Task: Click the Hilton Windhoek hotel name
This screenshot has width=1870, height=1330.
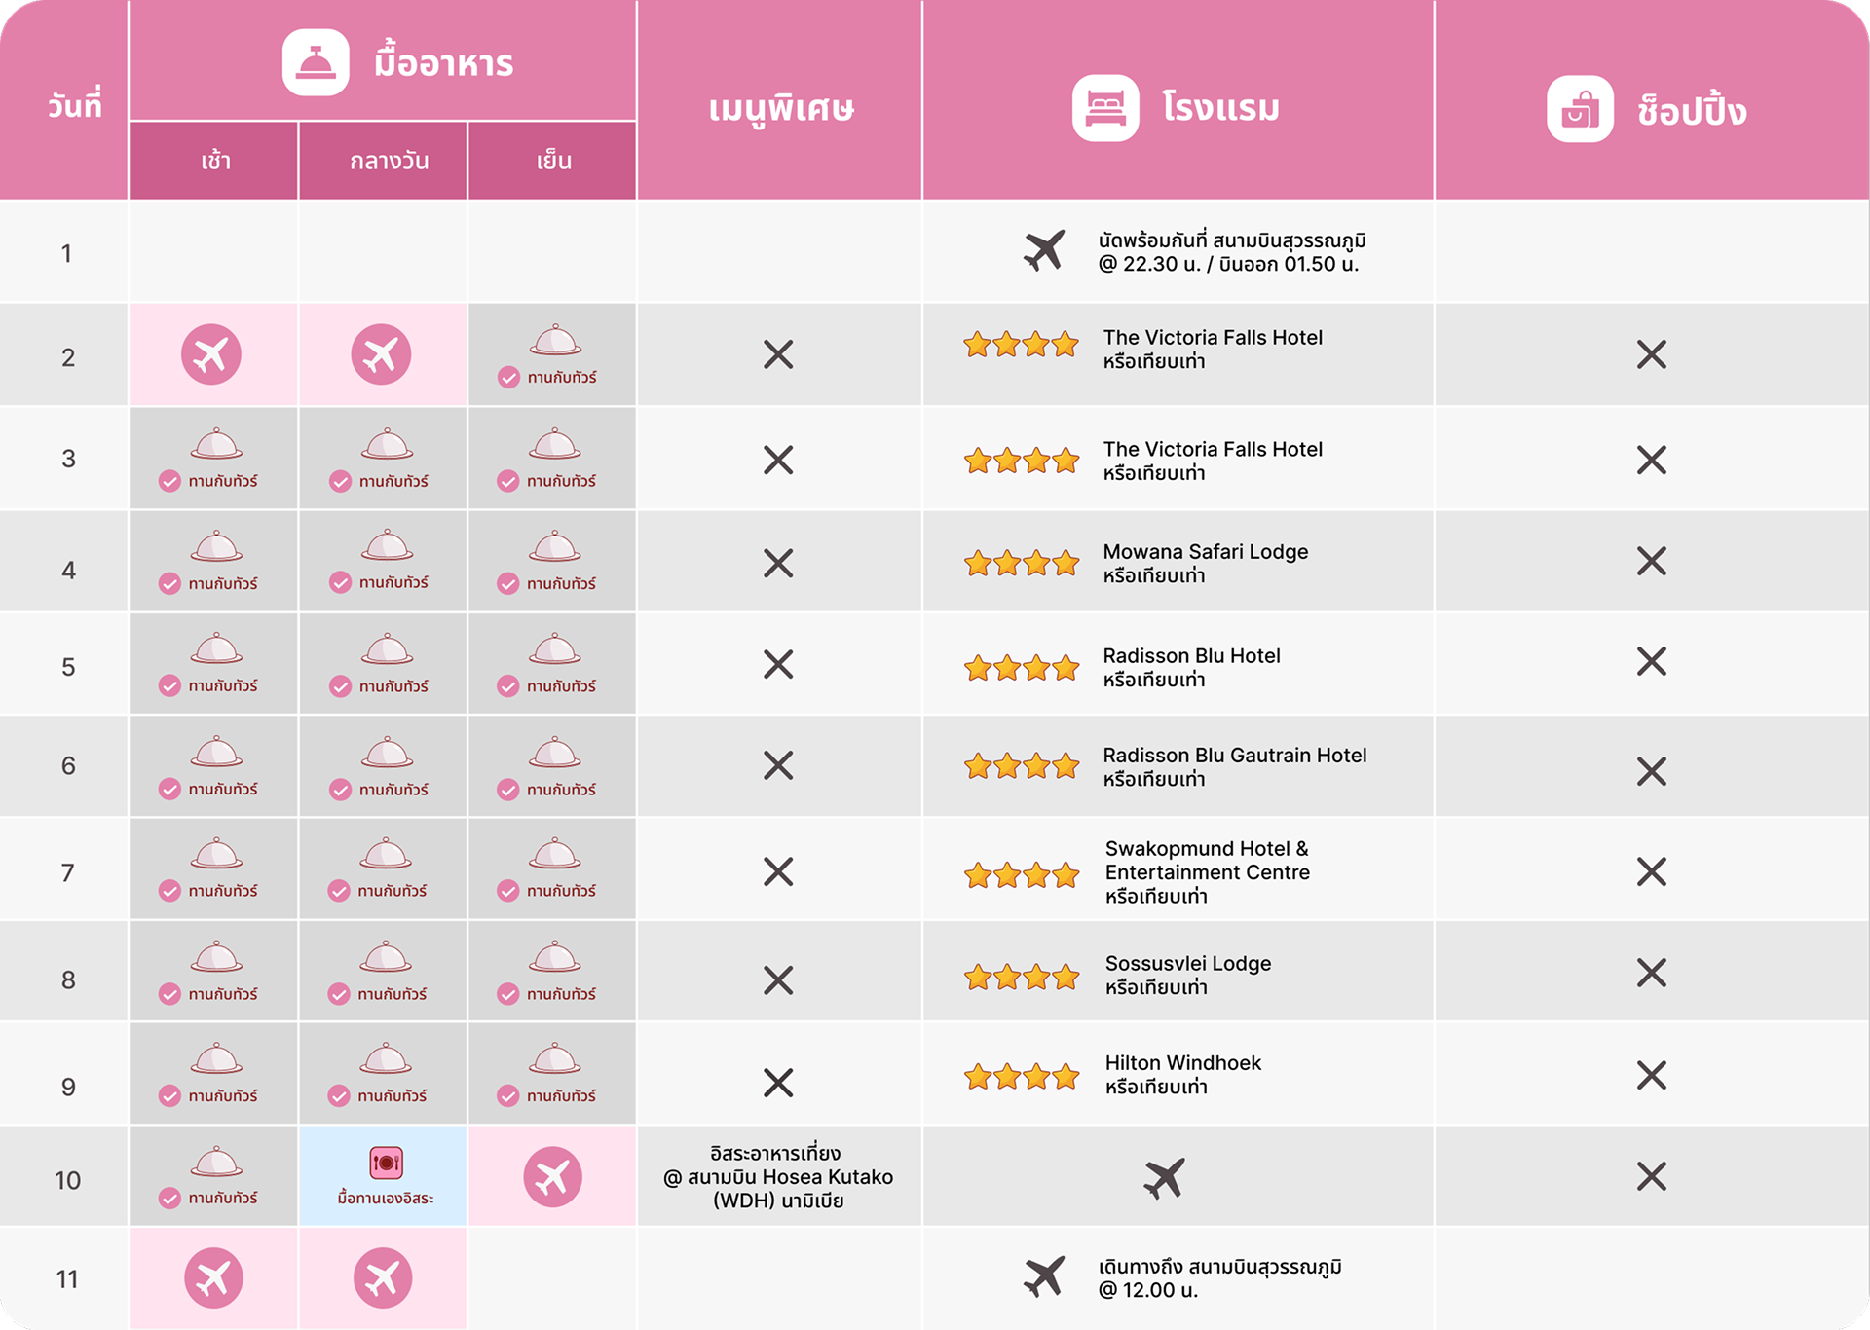Action: (x=1182, y=1063)
